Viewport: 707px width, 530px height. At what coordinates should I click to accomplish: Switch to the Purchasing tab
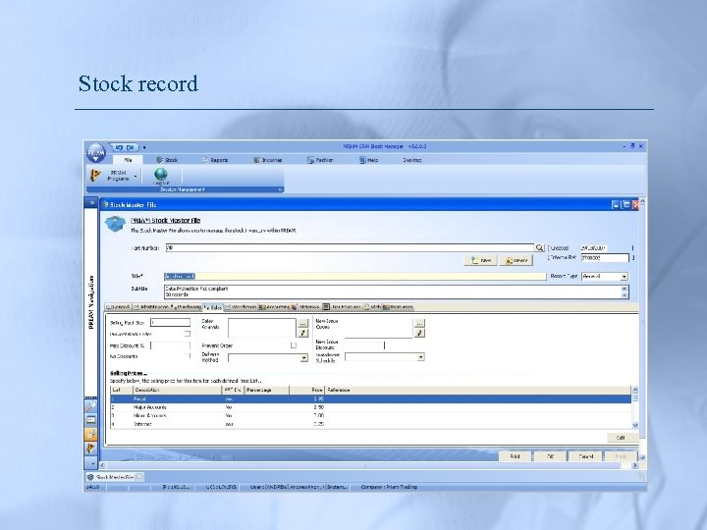click(x=187, y=307)
